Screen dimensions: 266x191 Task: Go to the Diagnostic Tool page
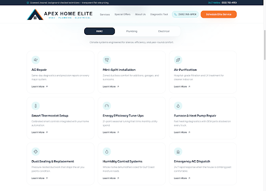pyautogui.click(x=159, y=15)
